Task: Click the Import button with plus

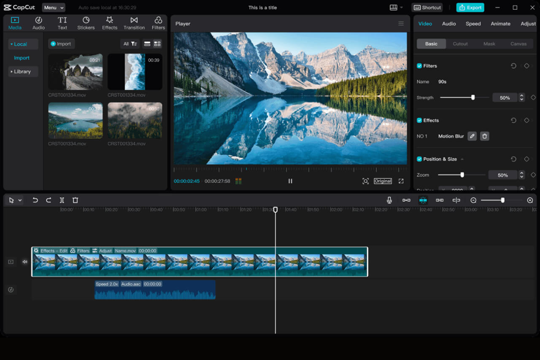Action: click(x=61, y=44)
